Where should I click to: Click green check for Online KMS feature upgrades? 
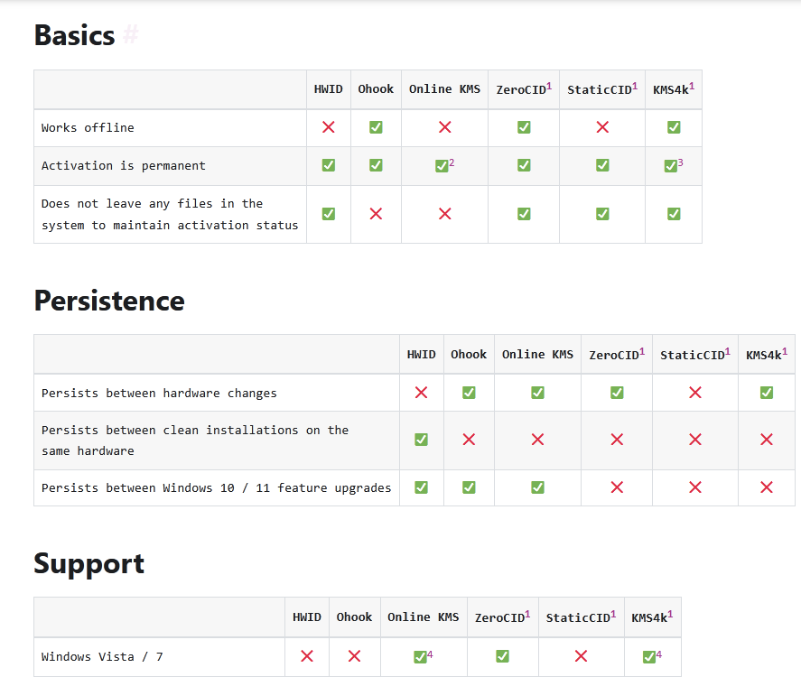[537, 487]
